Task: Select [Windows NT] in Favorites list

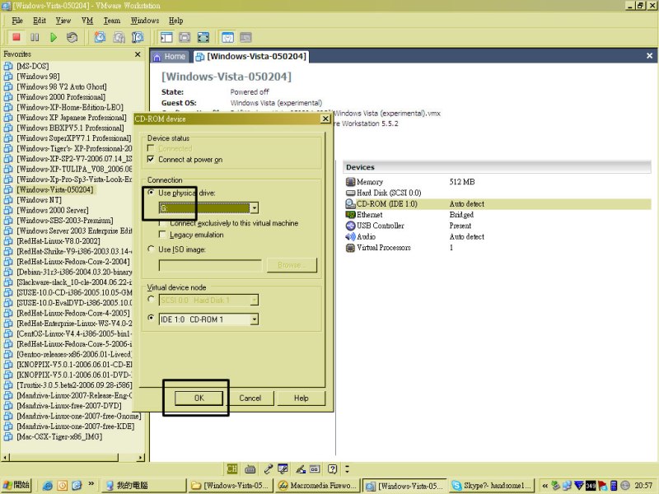Action: pos(39,200)
